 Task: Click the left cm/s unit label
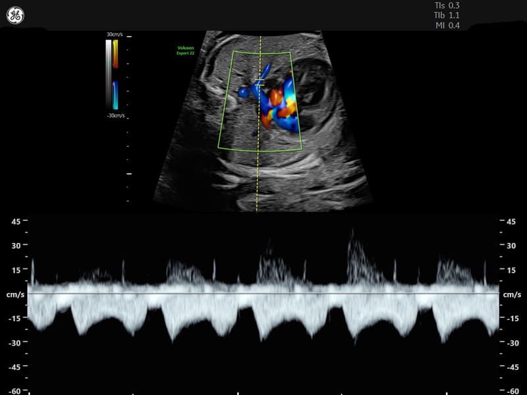click(16, 294)
